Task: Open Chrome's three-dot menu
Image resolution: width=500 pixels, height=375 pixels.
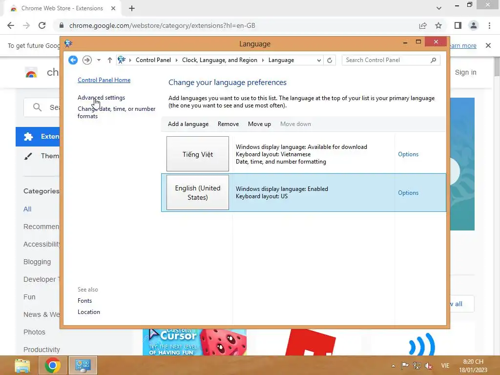Action: coord(489,25)
